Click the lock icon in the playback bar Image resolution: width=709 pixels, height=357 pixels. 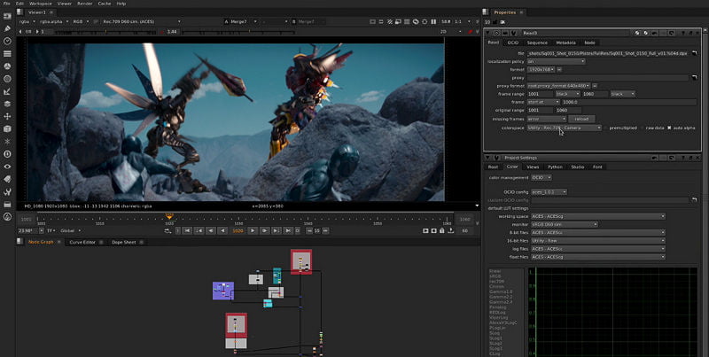tap(441, 230)
